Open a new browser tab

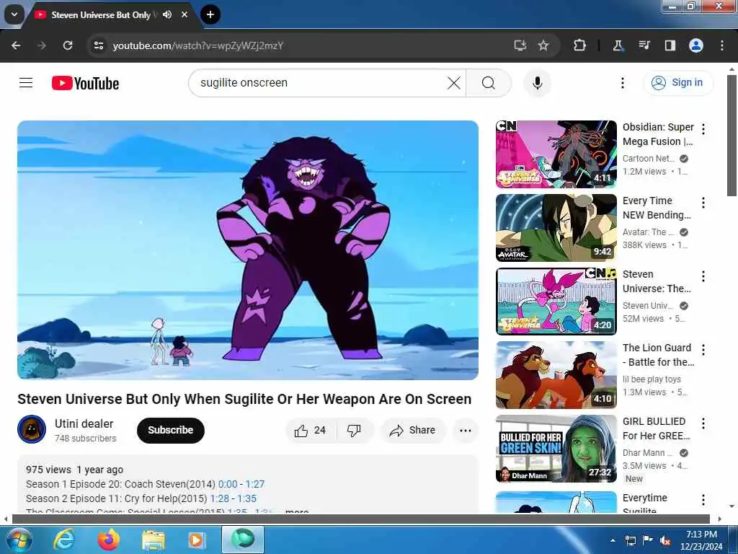click(210, 14)
